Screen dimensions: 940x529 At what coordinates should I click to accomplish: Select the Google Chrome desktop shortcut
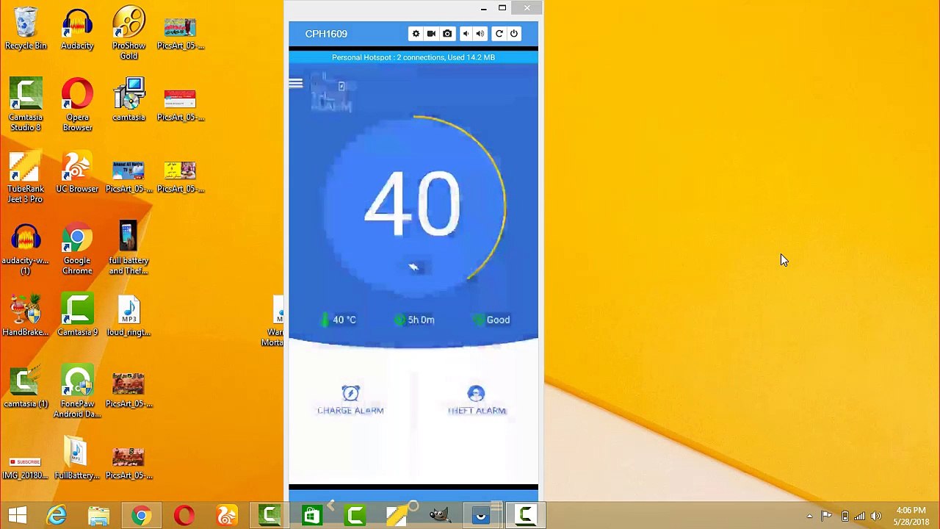pos(77,248)
